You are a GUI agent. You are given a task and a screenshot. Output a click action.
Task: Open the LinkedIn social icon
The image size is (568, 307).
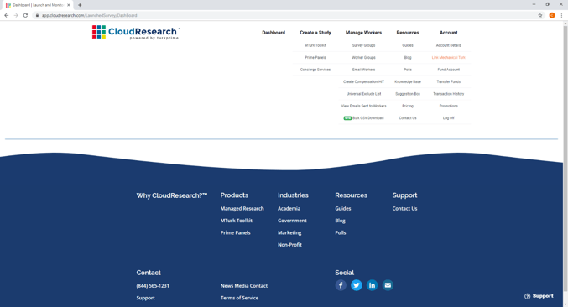point(372,285)
